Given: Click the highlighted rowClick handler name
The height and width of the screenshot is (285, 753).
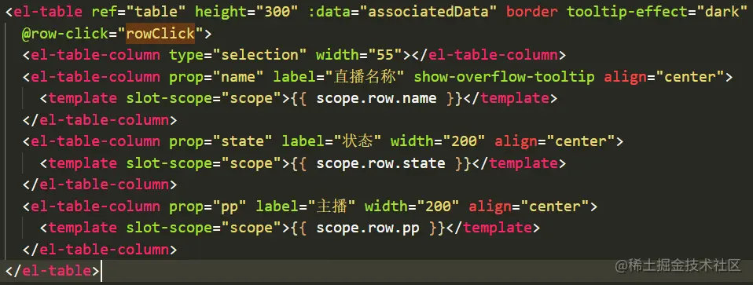Looking at the screenshot, I should 160,34.
